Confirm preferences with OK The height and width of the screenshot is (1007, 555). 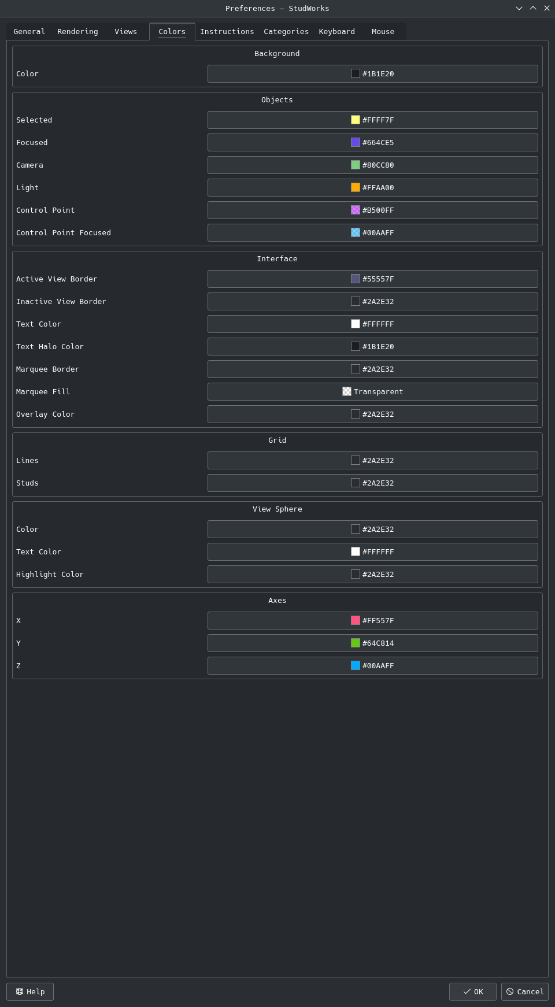[x=473, y=991]
